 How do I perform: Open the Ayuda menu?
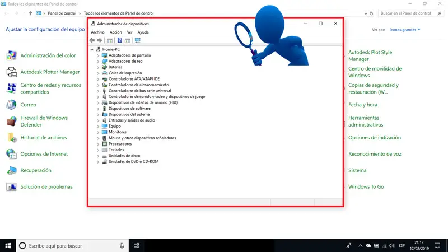143,32
